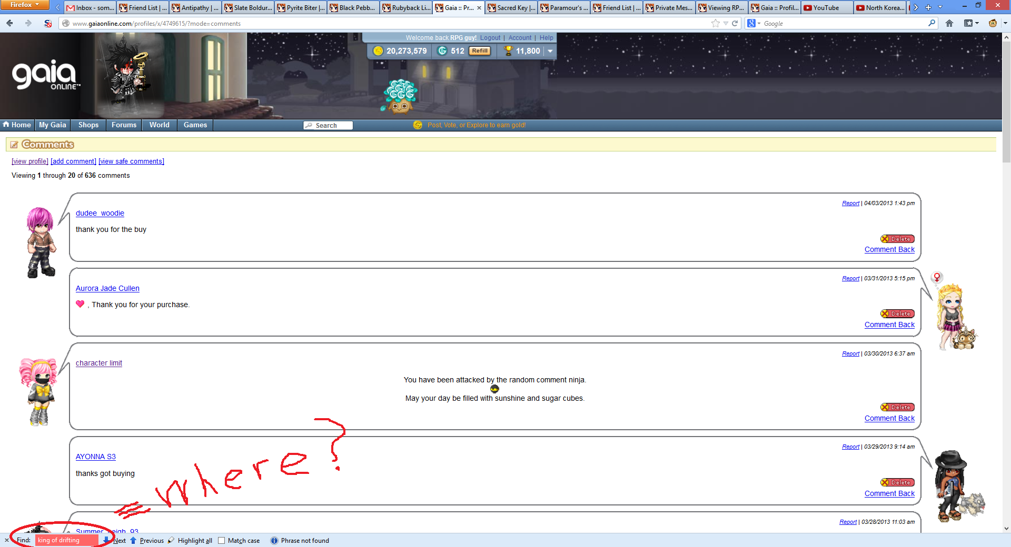Switch to the YouTube tab
Image resolution: width=1011 pixels, height=547 pixels.
tap(827, 7)
